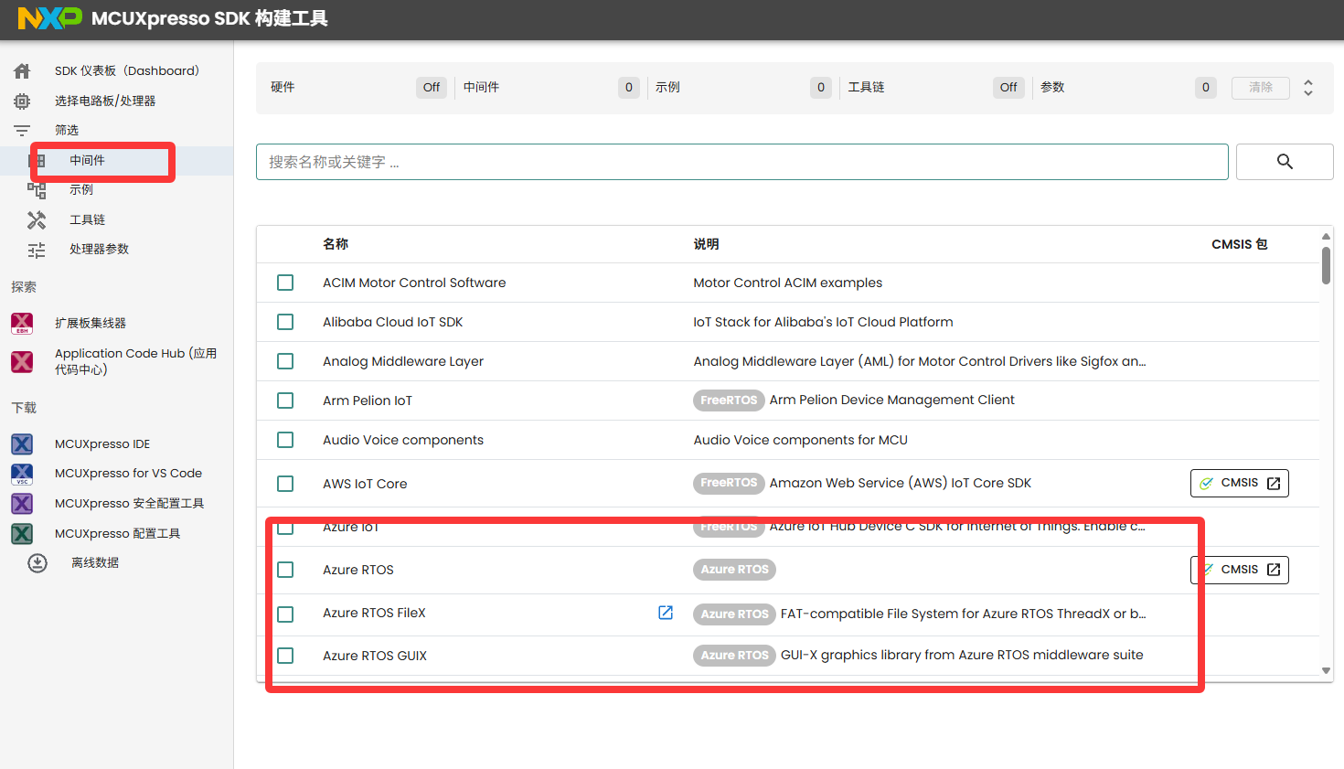
Task: Click the CMSIS 包 column header
Action: pos(1240,244)
